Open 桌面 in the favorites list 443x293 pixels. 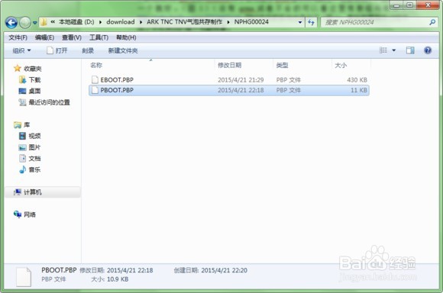point(34,91)
